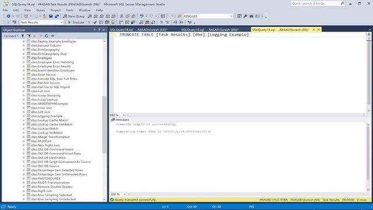Close the Object Explorer panel

click(x=104, y=30)
